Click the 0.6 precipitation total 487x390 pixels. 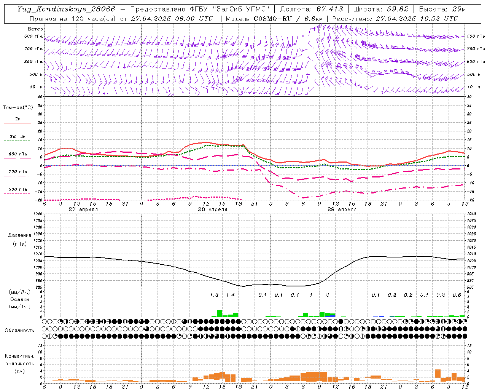coord(457,295)
